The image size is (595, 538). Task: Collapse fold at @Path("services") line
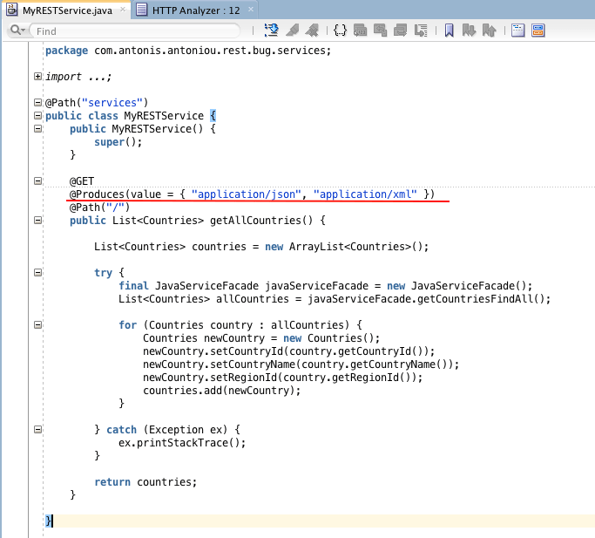(x=37, y=102)
